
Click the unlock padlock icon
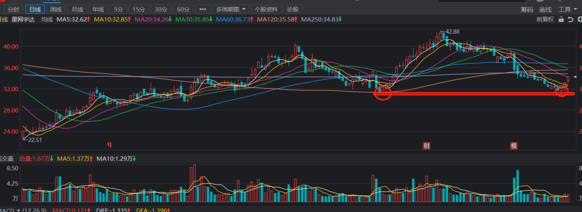click(561, 19)
